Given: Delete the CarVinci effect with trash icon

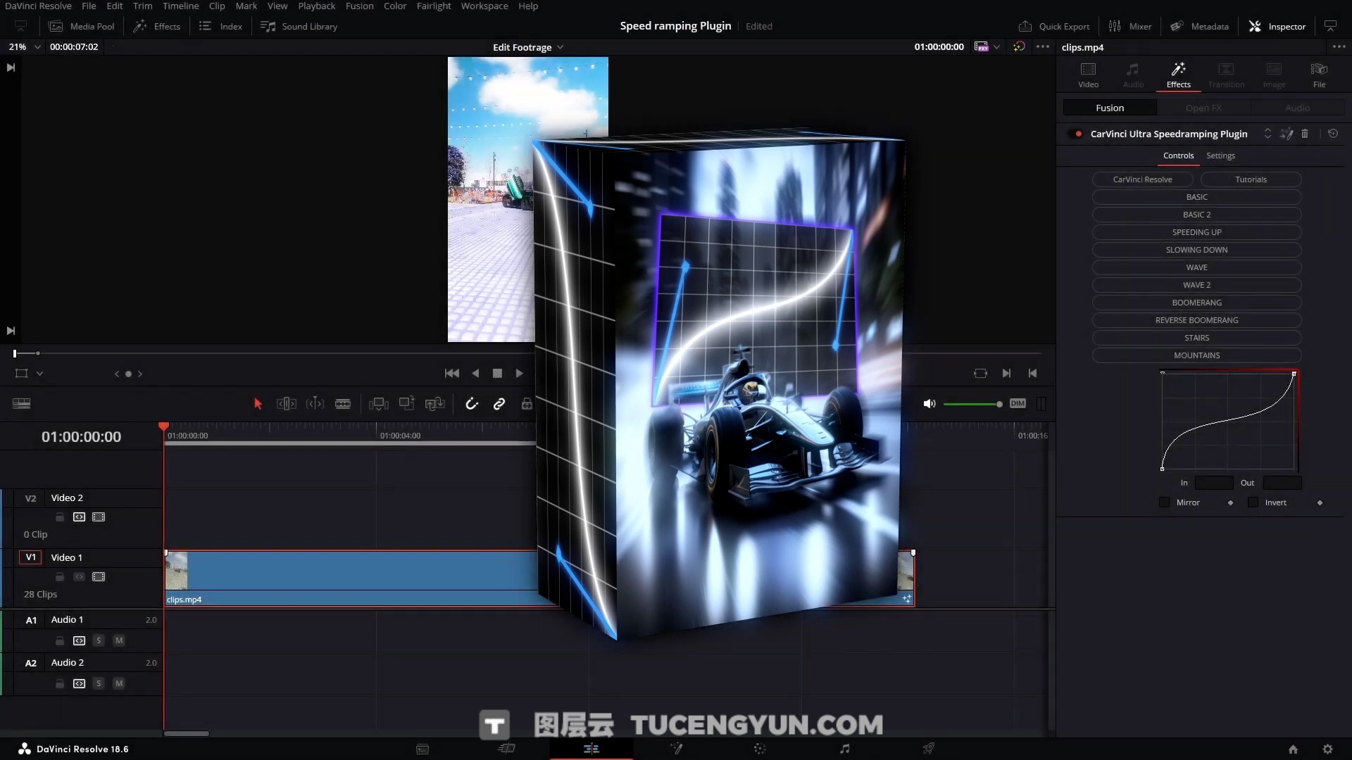Looking at the screenshot, I should click(1305, 134).
